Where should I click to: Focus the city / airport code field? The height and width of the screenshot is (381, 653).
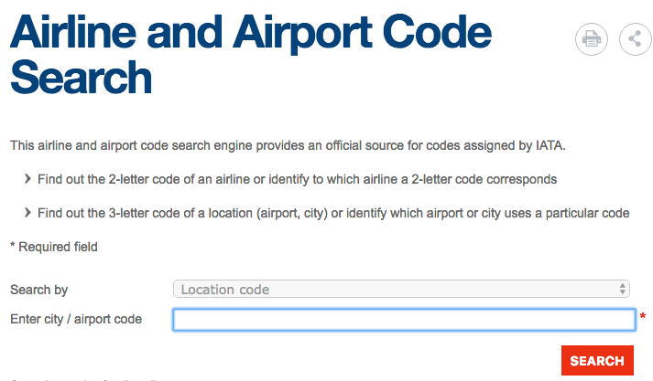click(x=404, y=319)
